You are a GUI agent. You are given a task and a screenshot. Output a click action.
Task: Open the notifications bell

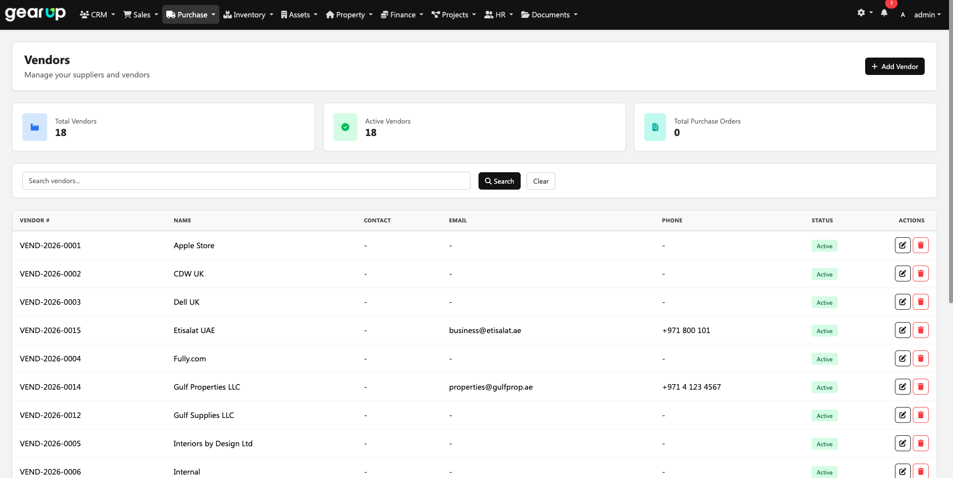pos(884,13)
